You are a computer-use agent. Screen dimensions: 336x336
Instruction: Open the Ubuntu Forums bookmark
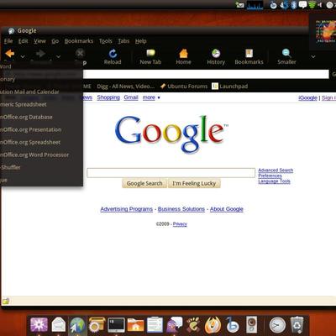[184, 87]
